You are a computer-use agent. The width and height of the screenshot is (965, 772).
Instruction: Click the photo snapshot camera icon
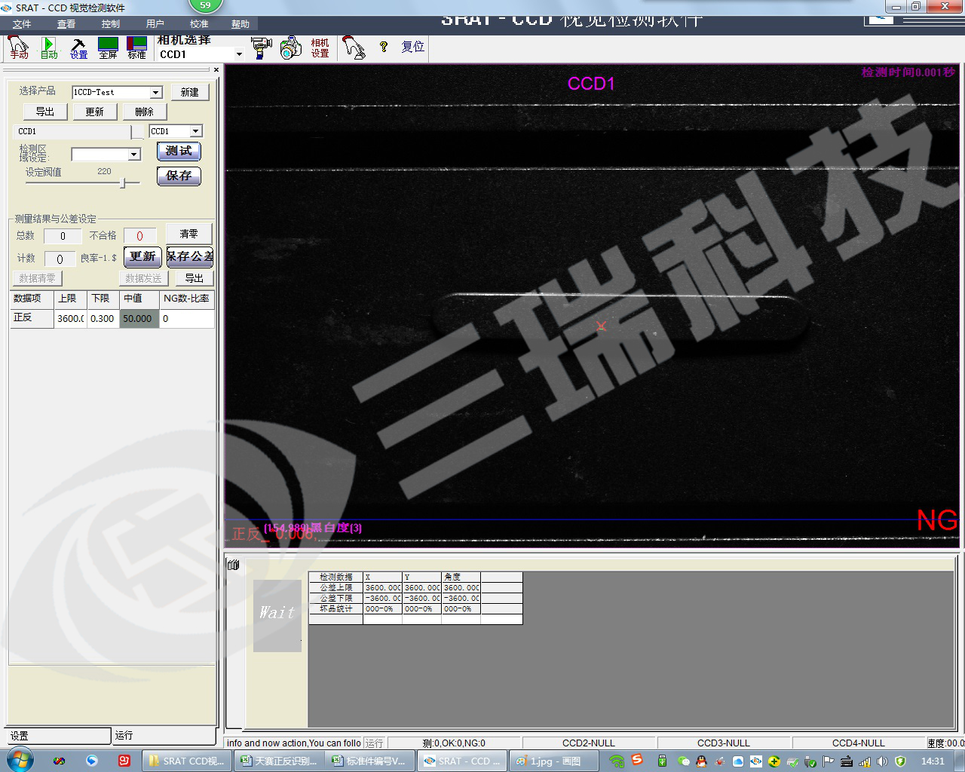pyautogui.click(x=290, y=47)
